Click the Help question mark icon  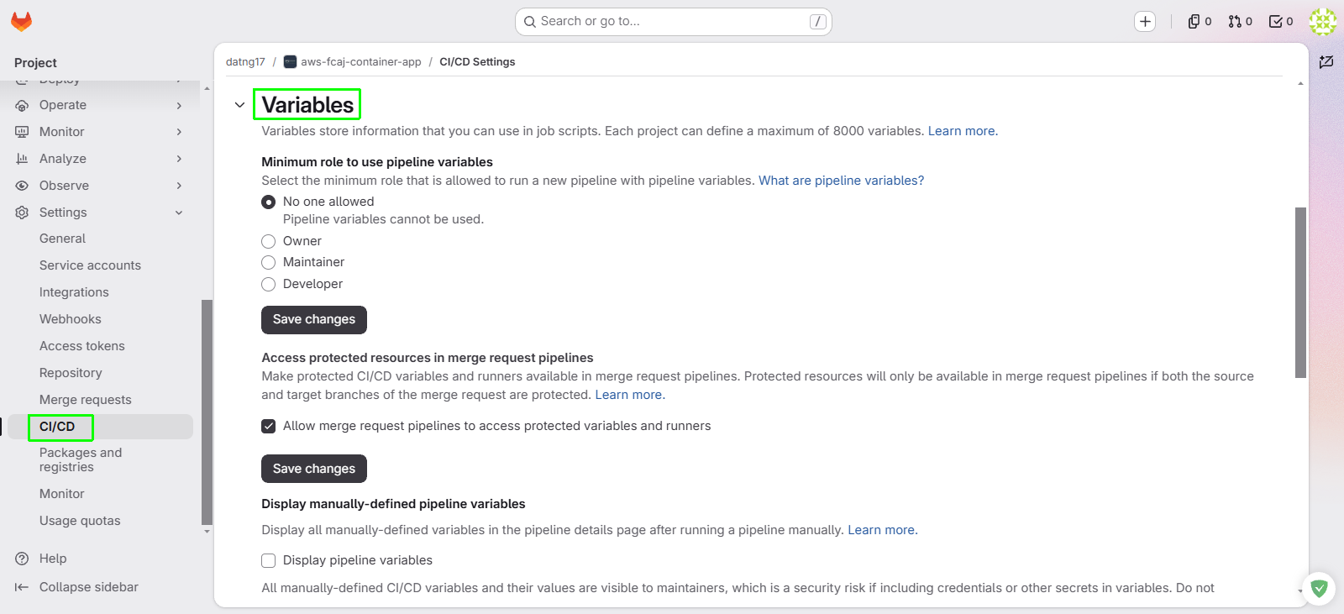pos(22,559)
